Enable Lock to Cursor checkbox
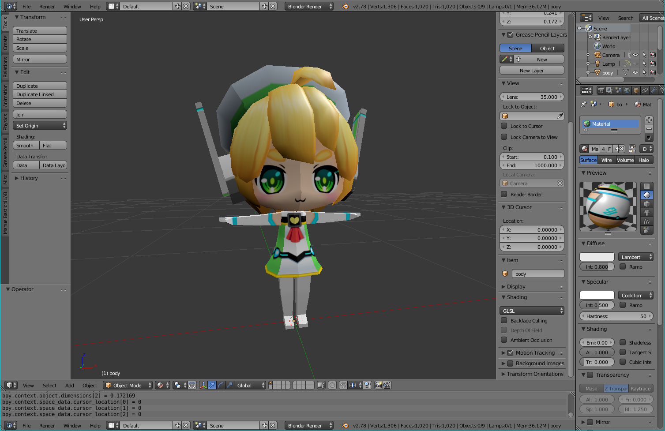Viewport: 665px width, 431px height. click(504, 126)
